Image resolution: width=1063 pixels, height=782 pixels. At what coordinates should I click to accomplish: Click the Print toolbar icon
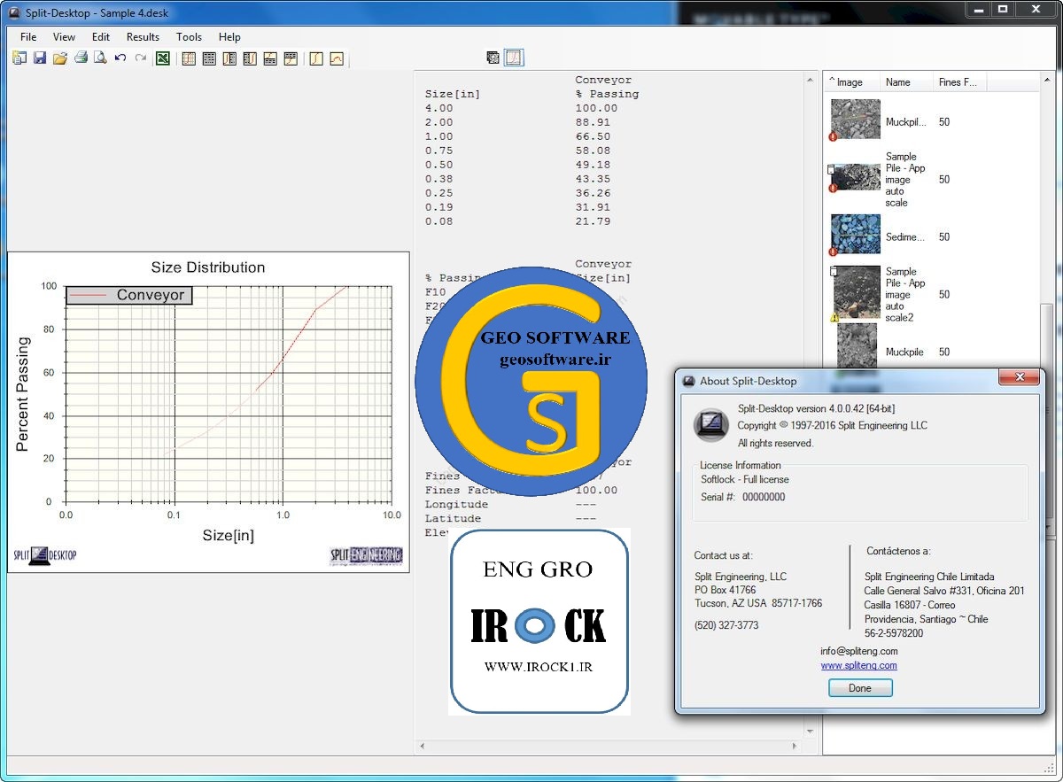pos(81,58)
